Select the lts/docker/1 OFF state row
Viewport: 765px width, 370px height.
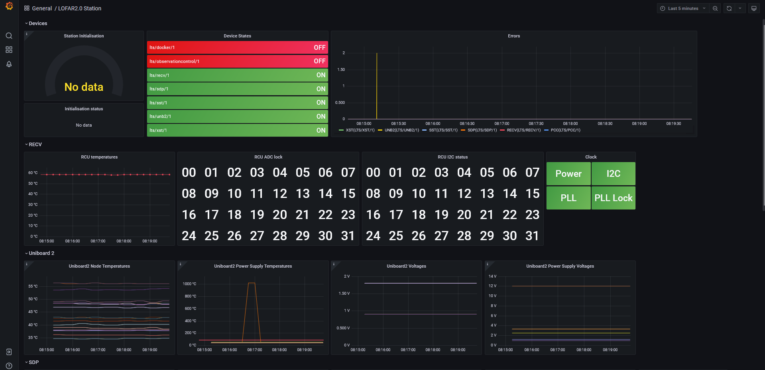tap(237, 47)
